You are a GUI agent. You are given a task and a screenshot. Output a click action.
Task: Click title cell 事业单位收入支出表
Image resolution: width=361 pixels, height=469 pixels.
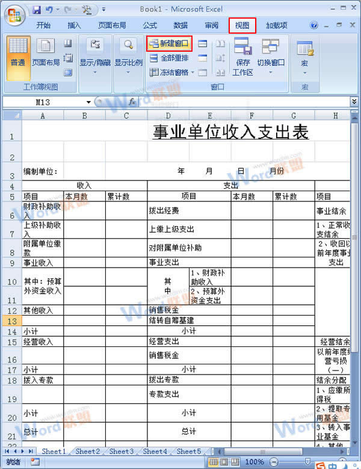pos(230,132)
